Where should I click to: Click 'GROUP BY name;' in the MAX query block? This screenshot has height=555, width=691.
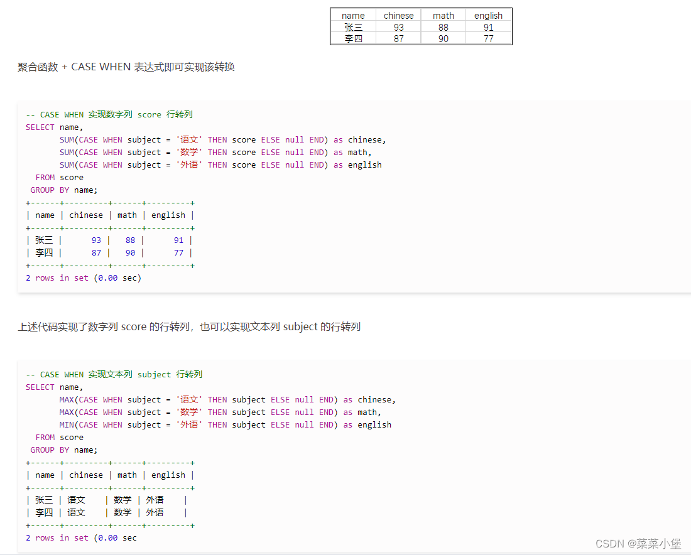(x=64, y=450)
